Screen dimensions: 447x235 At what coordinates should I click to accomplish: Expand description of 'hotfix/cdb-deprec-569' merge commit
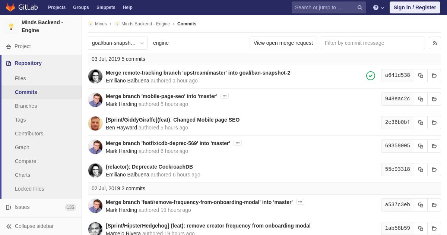coord(238,143)
